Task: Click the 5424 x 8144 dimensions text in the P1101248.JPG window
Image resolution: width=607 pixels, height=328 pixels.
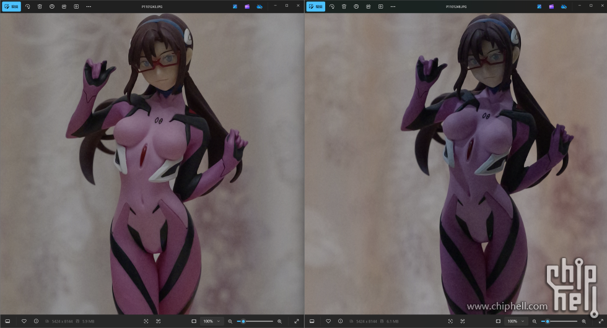Action: coord(366,321)
